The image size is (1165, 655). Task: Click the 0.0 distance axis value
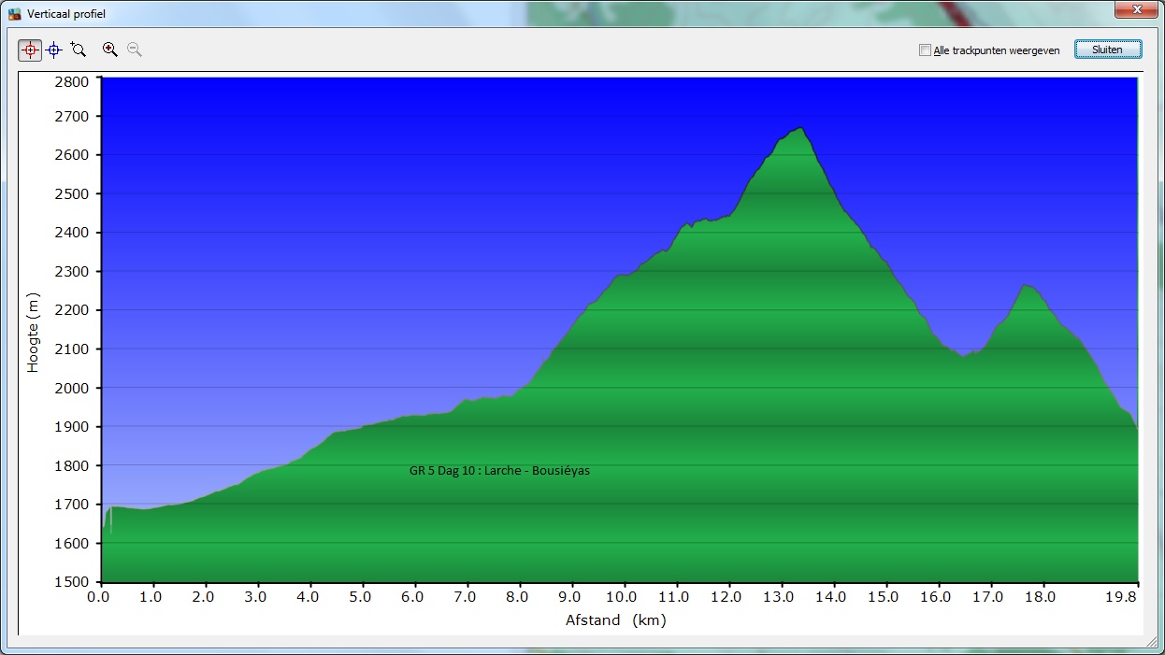point(98,597)
